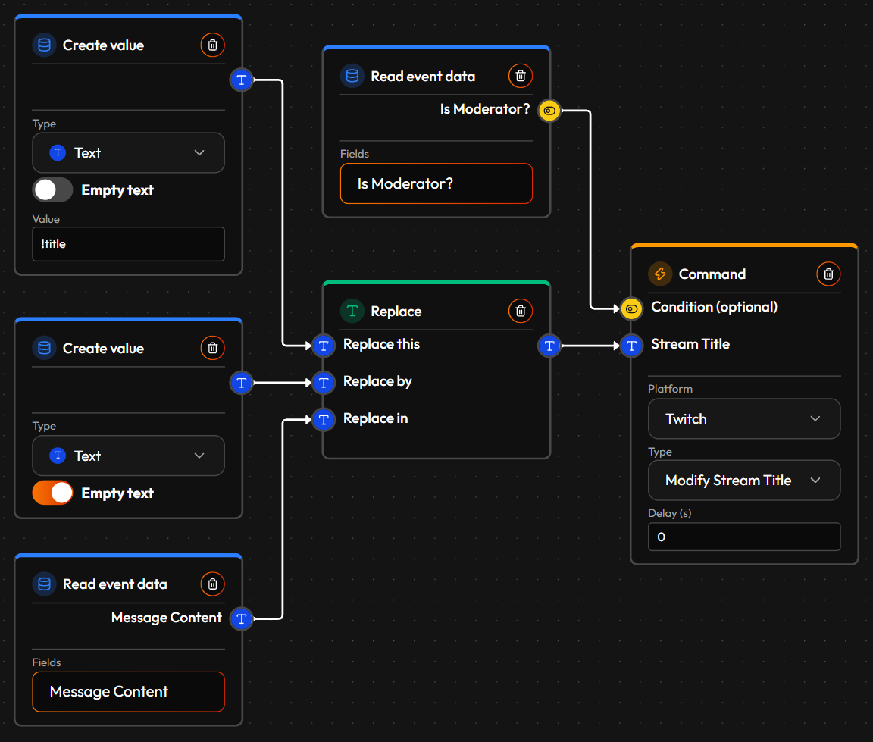Viewport: 873px width, 742px height.
Task: Click the Command node title
Action: coord(712,274)
